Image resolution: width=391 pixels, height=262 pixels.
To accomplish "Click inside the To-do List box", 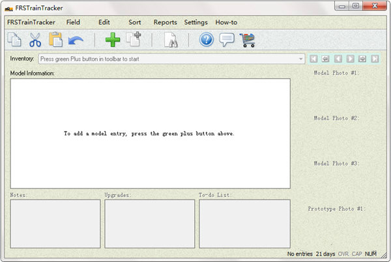I will tap(244, 224).
